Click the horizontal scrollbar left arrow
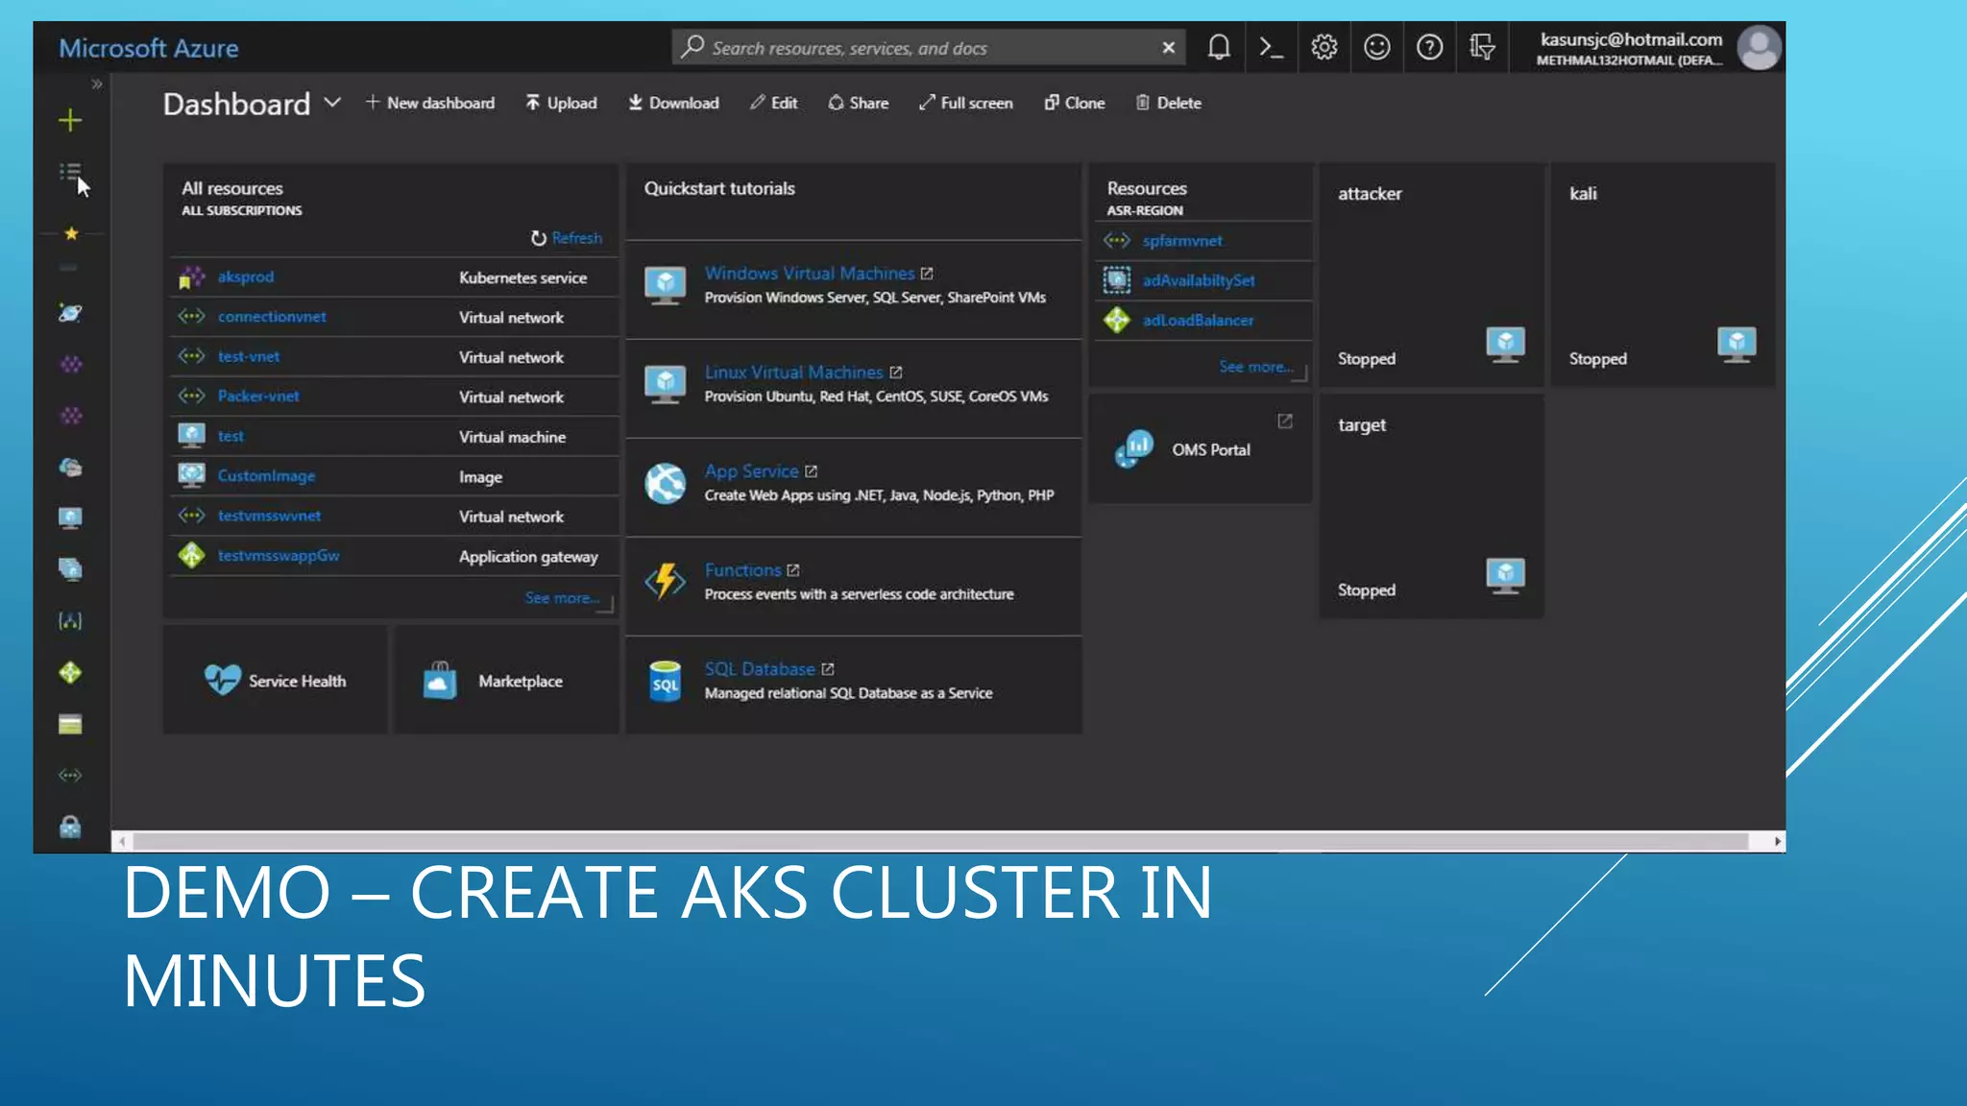Screen dimensions: 1967x1106 pyautogui.click(x=122, y=841)
